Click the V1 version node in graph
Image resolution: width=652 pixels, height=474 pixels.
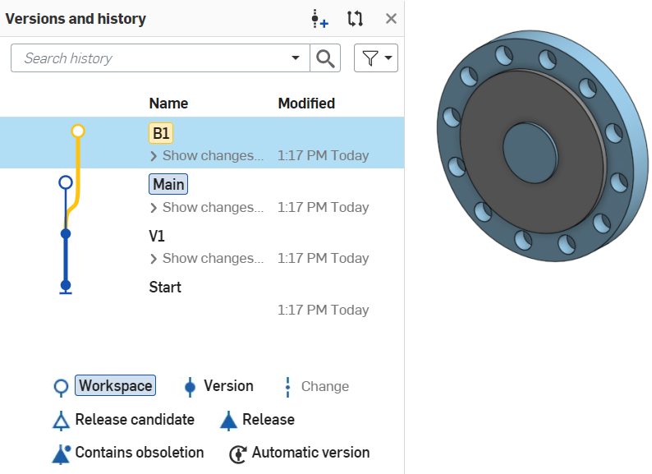tap(66, 234)
